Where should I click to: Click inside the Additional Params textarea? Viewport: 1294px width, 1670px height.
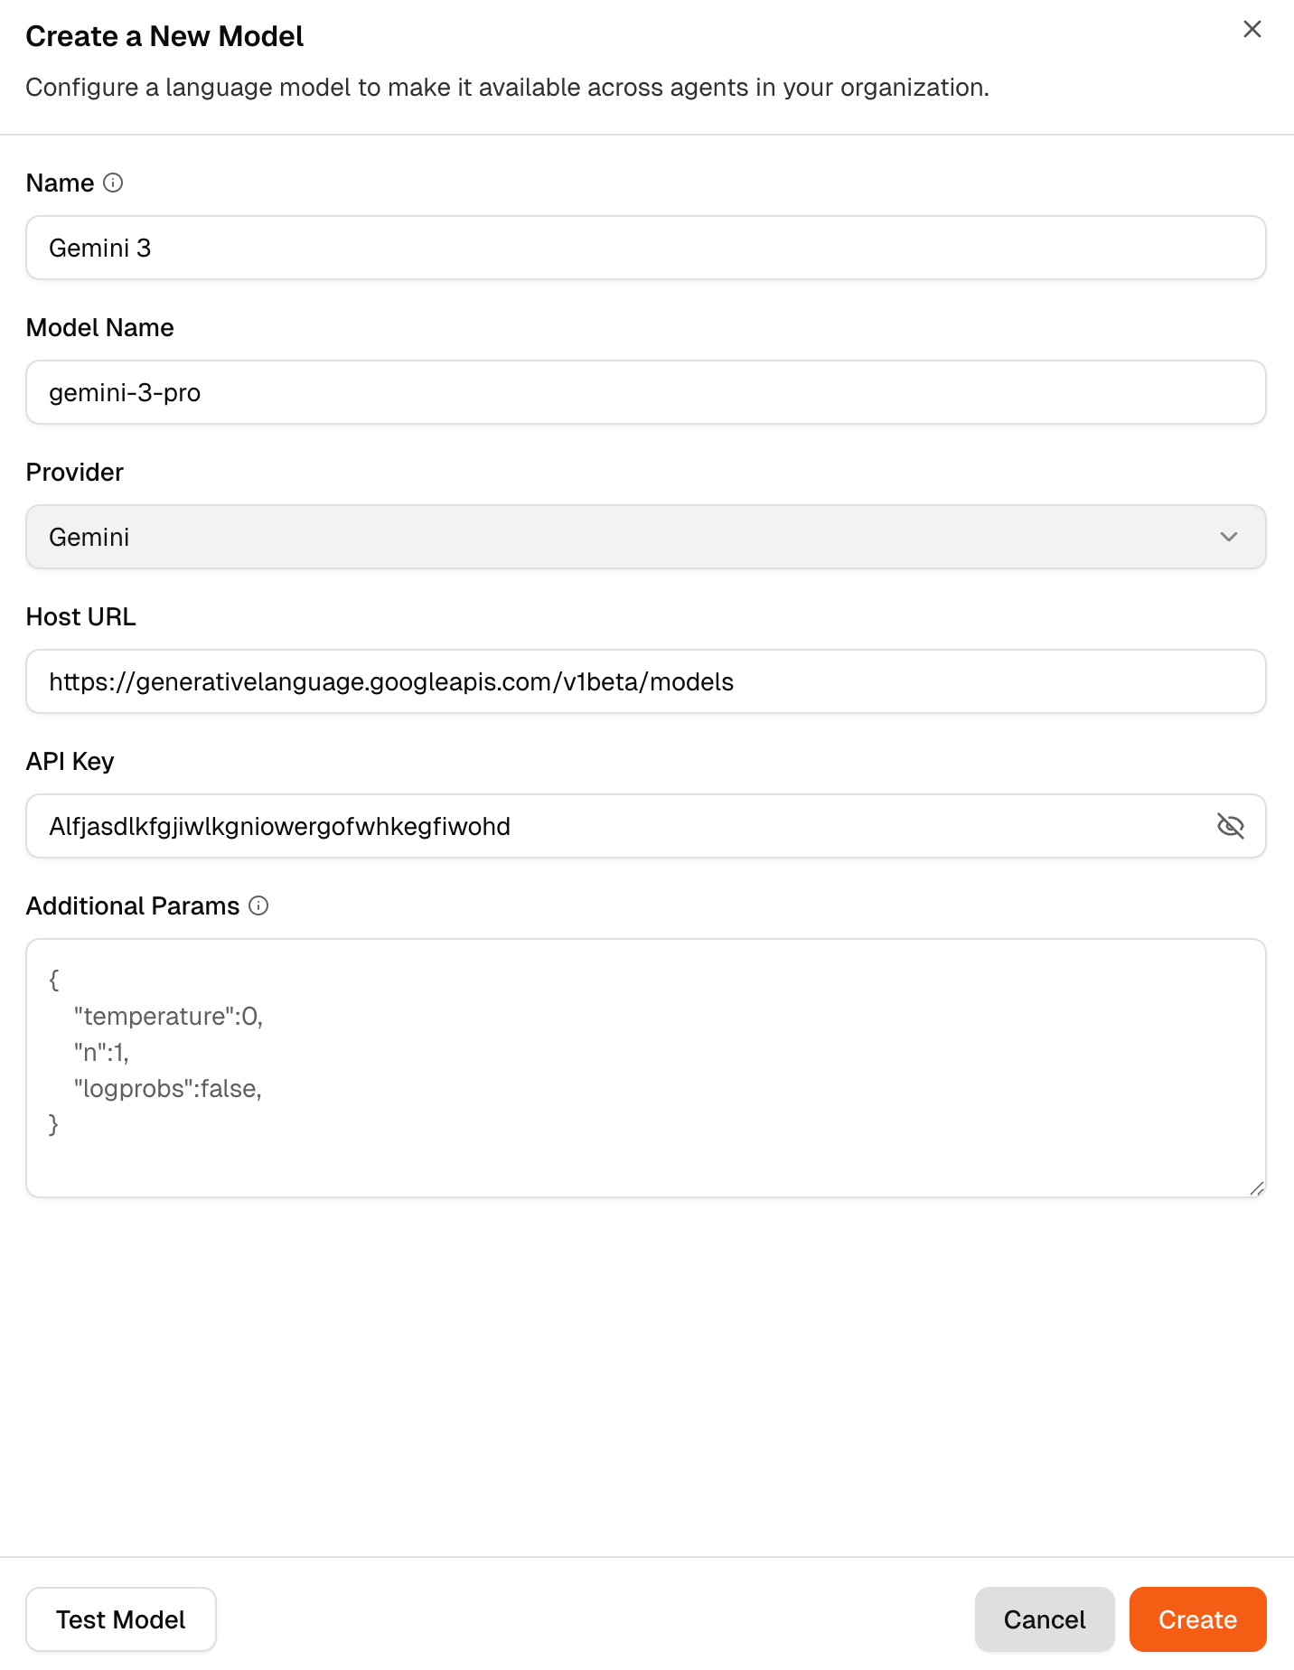pyautogui.click(x=645, y=1068)
